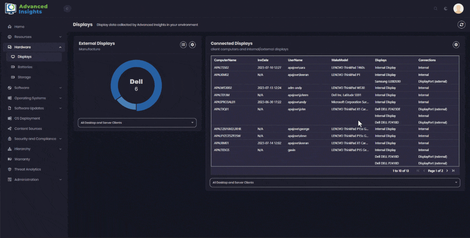Select row APALT03GS
Image resolution: width=470 pixels, height=238 pixels.
coord(335,157)
